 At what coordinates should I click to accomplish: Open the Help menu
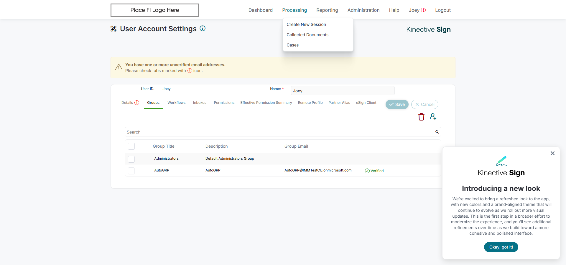[394, 10]
